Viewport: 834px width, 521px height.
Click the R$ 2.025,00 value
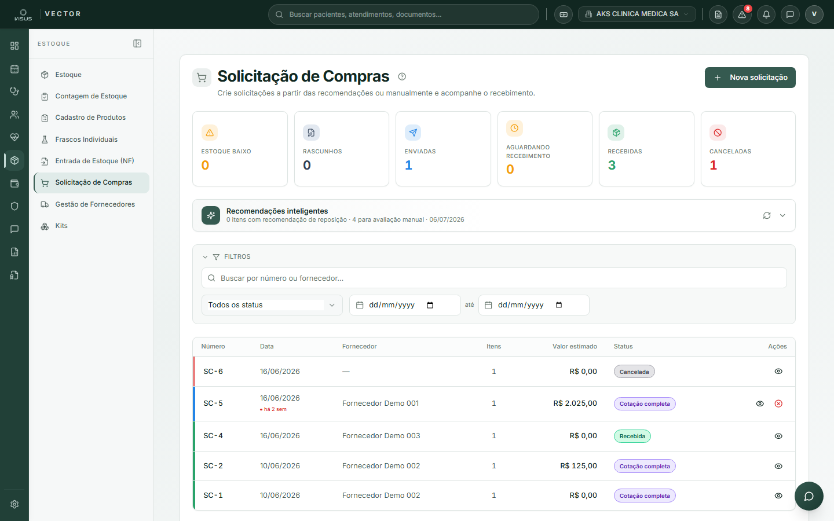pyautogui.click(x=575, y=403)
